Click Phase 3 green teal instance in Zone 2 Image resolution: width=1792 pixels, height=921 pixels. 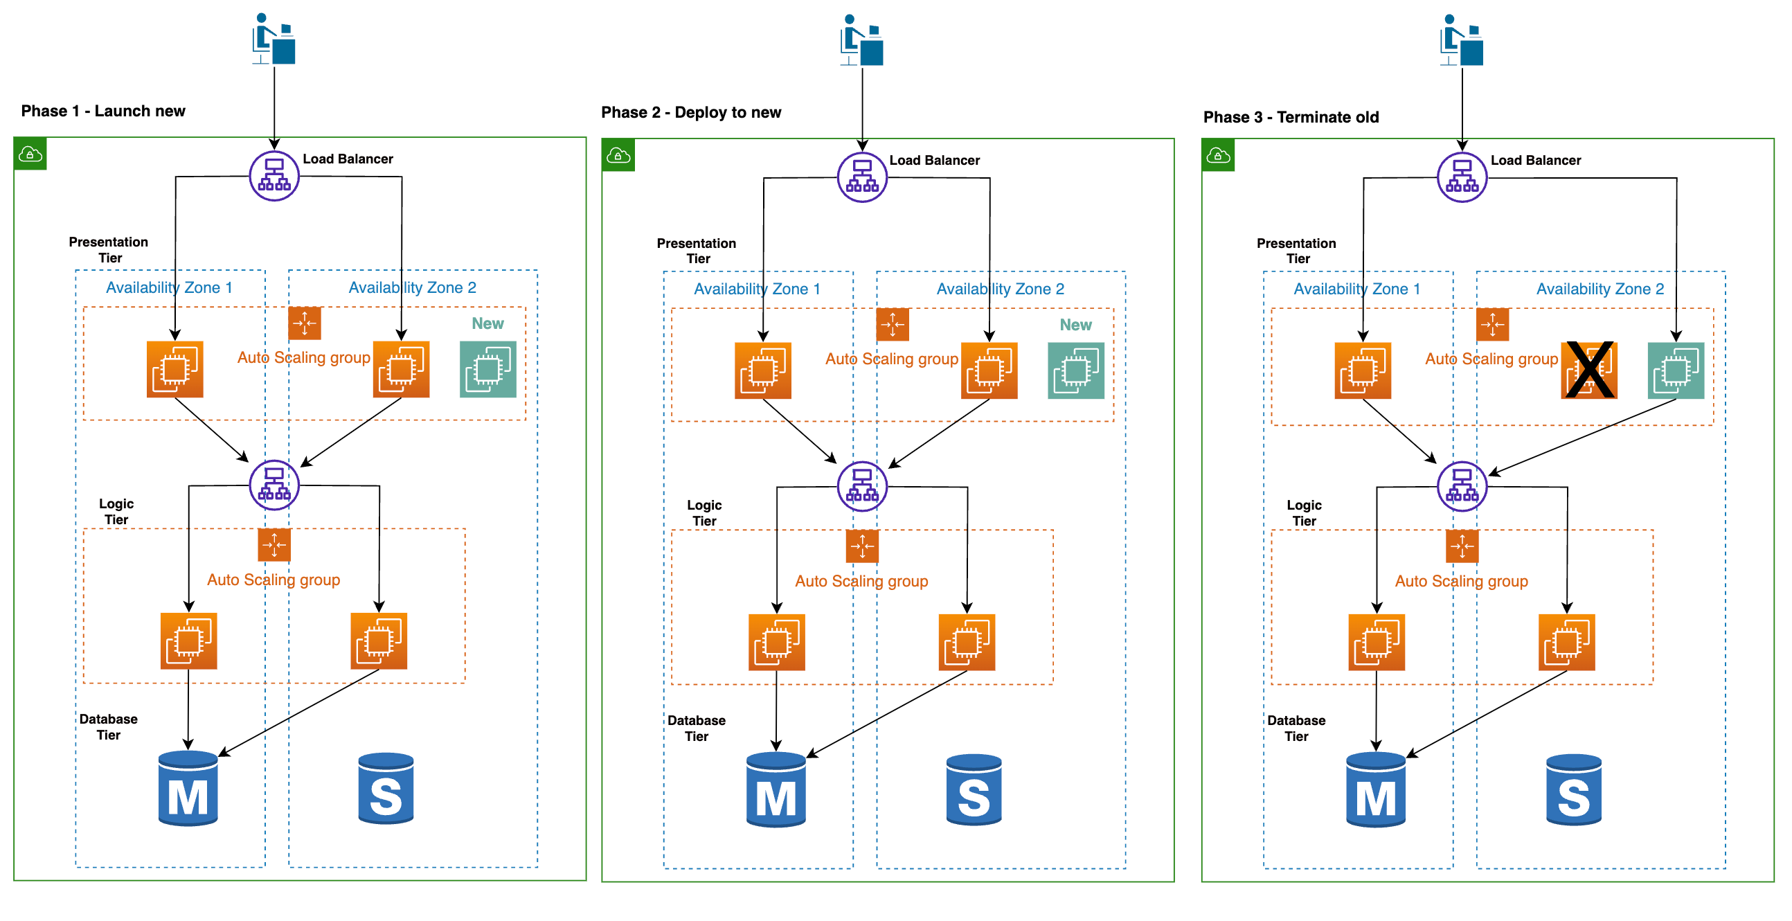[1675, 370]
